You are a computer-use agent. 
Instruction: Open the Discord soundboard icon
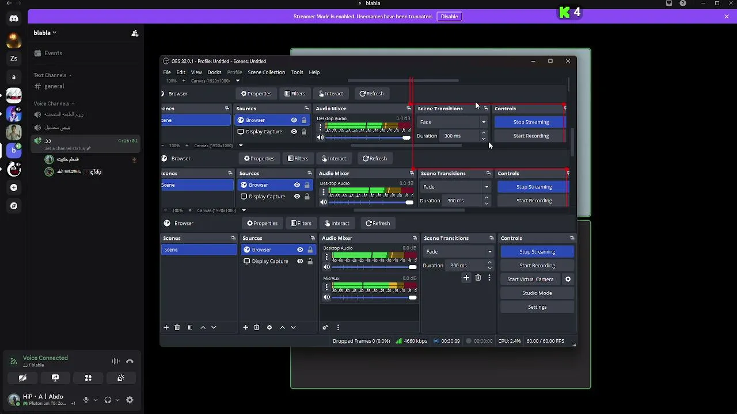[121, 378]
